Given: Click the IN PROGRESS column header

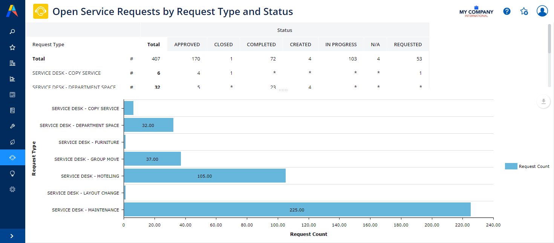Looking at the screenshot, I should click(x=341, y=44).
